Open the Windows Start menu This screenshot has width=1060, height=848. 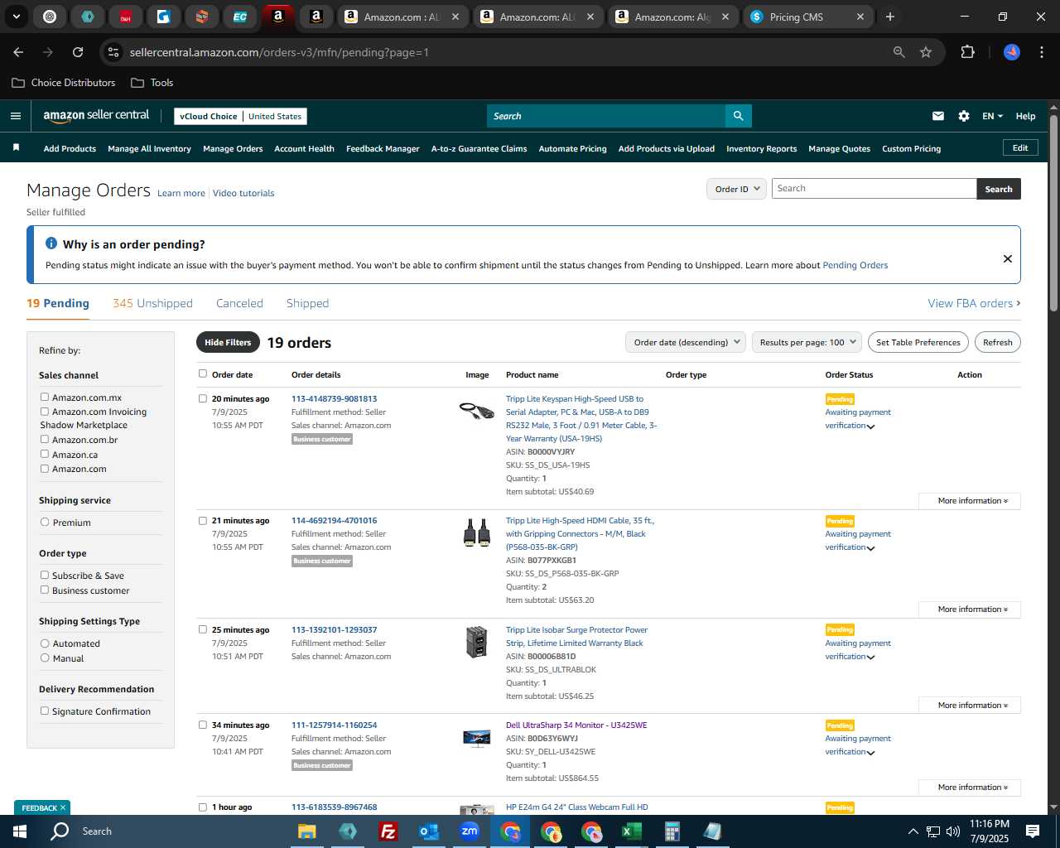20,831
